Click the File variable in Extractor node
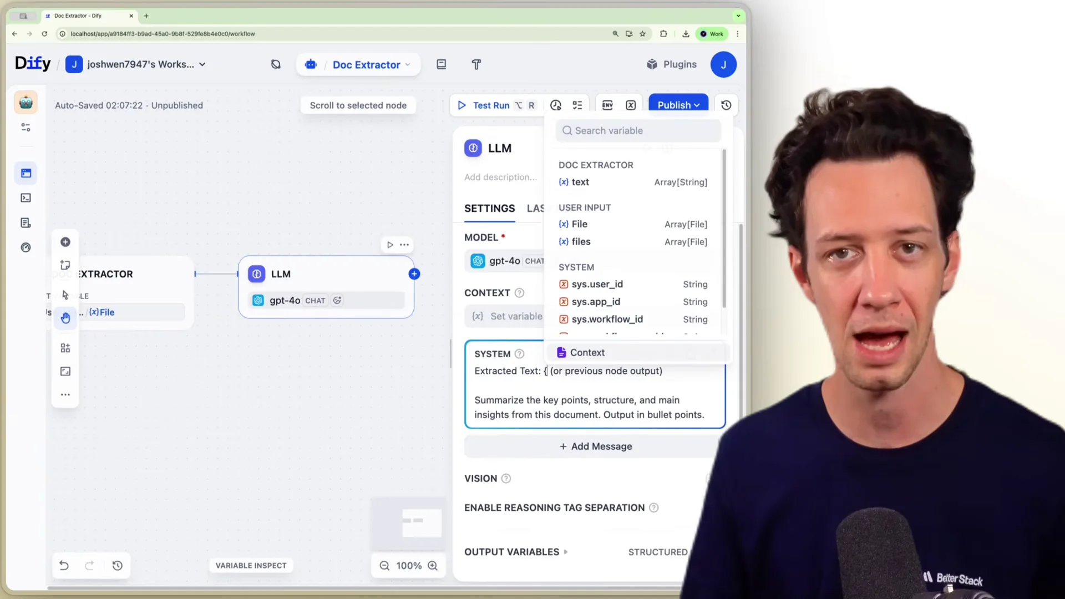The image size is (1065, 599). pos(102,312)
